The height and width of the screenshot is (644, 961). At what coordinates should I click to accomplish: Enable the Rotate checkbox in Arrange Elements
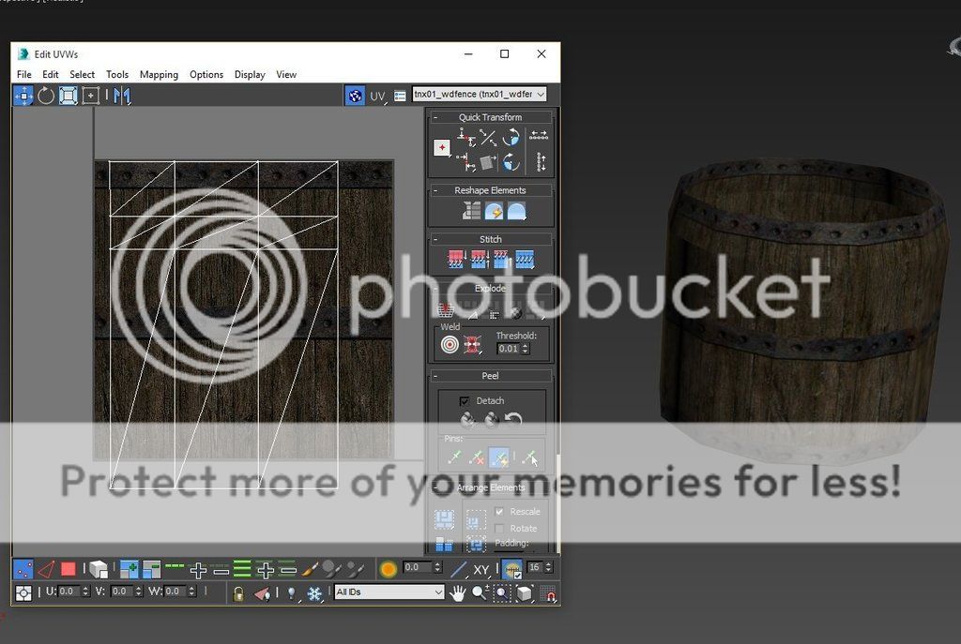499,529
